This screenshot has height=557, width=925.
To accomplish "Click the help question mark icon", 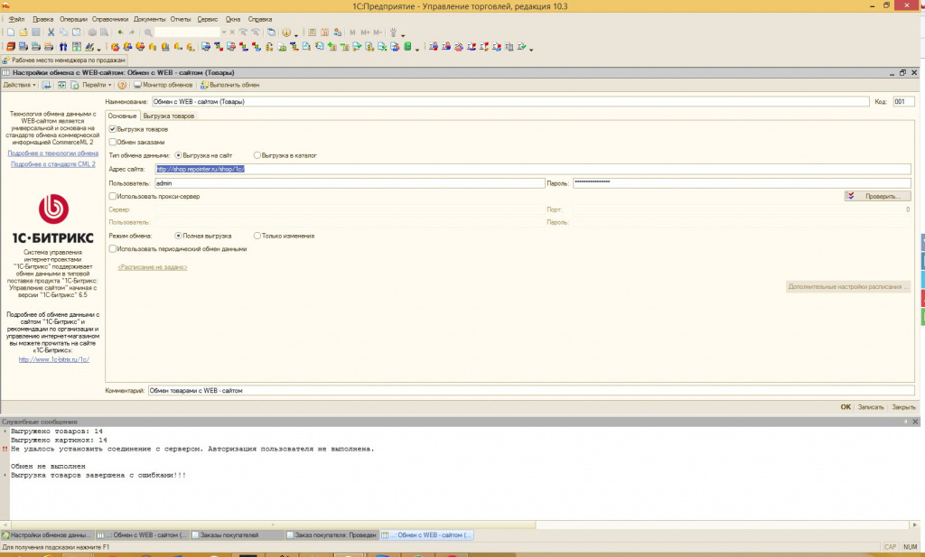I will (122, 85).
